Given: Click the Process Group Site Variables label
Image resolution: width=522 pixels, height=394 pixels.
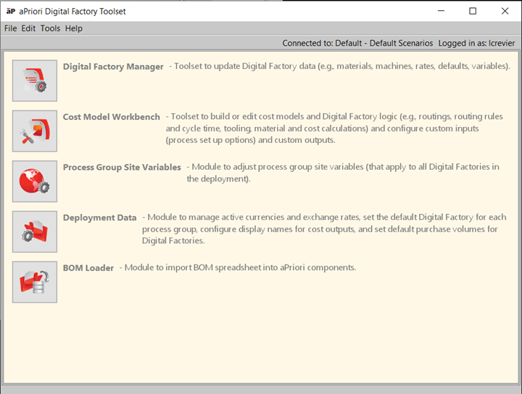Looking at the screenshot, I should tap(122, 167).
